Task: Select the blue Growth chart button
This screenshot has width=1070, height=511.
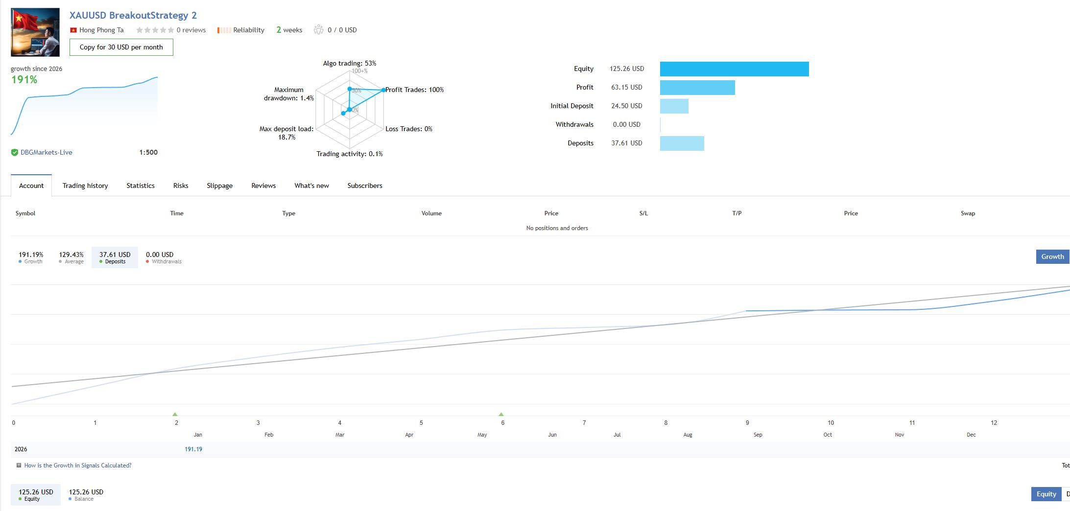Action: [1052, 256]
